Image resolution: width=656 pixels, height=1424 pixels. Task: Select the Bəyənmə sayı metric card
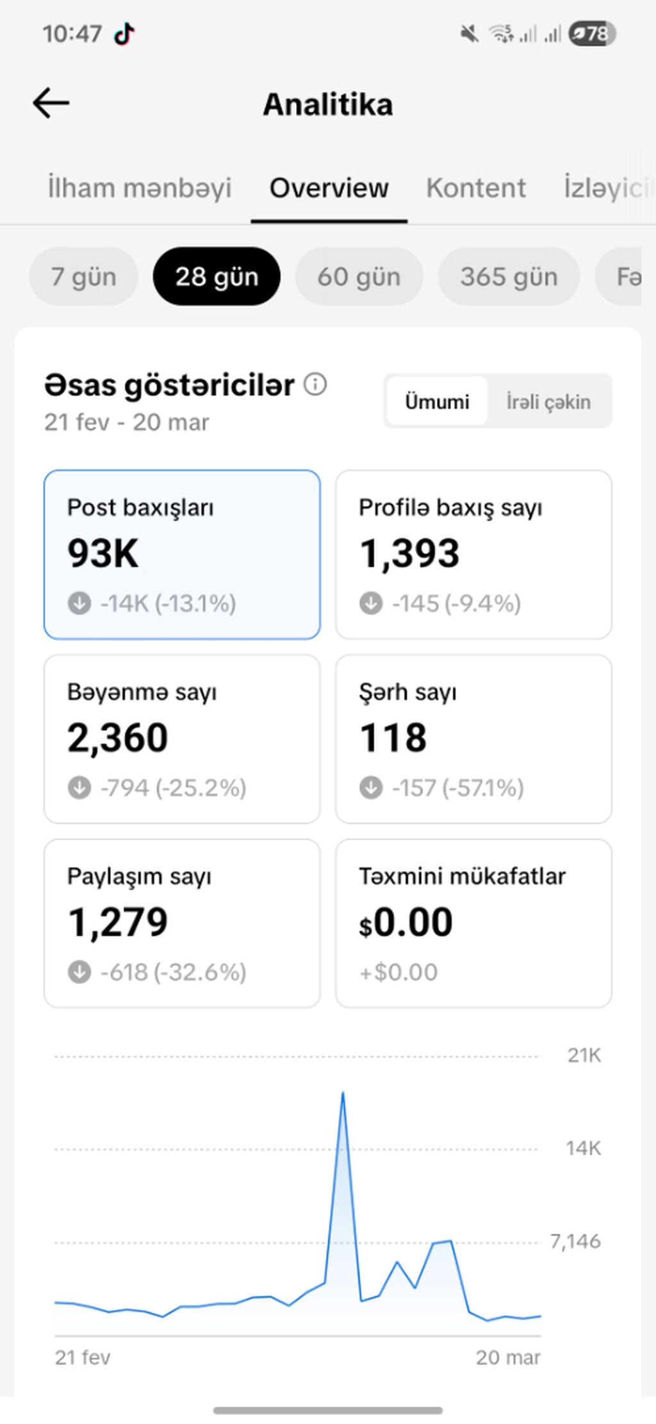tap(182, 739)
